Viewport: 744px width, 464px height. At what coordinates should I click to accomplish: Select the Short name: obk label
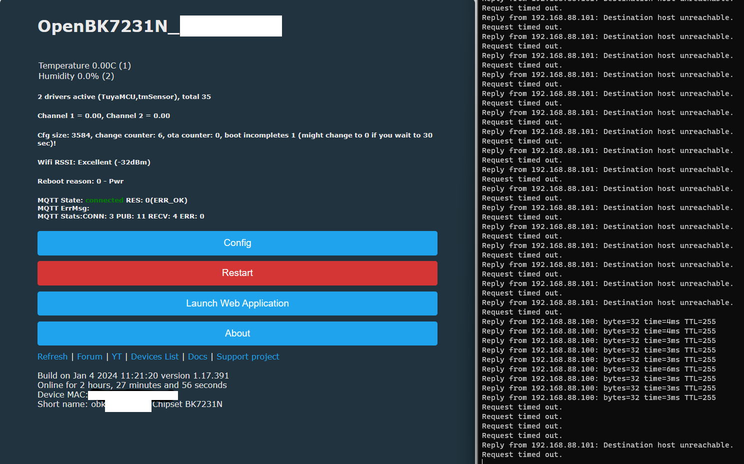click(x=71, y=404)
